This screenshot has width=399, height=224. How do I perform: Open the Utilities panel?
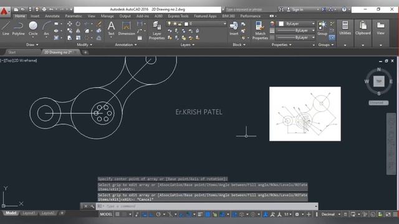(345, 28)
